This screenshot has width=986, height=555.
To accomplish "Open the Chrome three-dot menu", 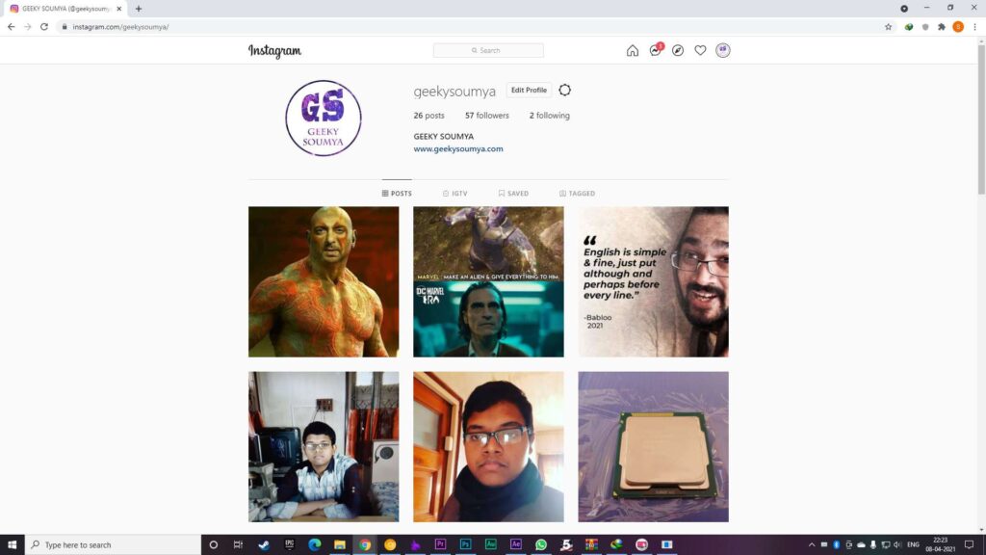I will [x=974, y=26].
